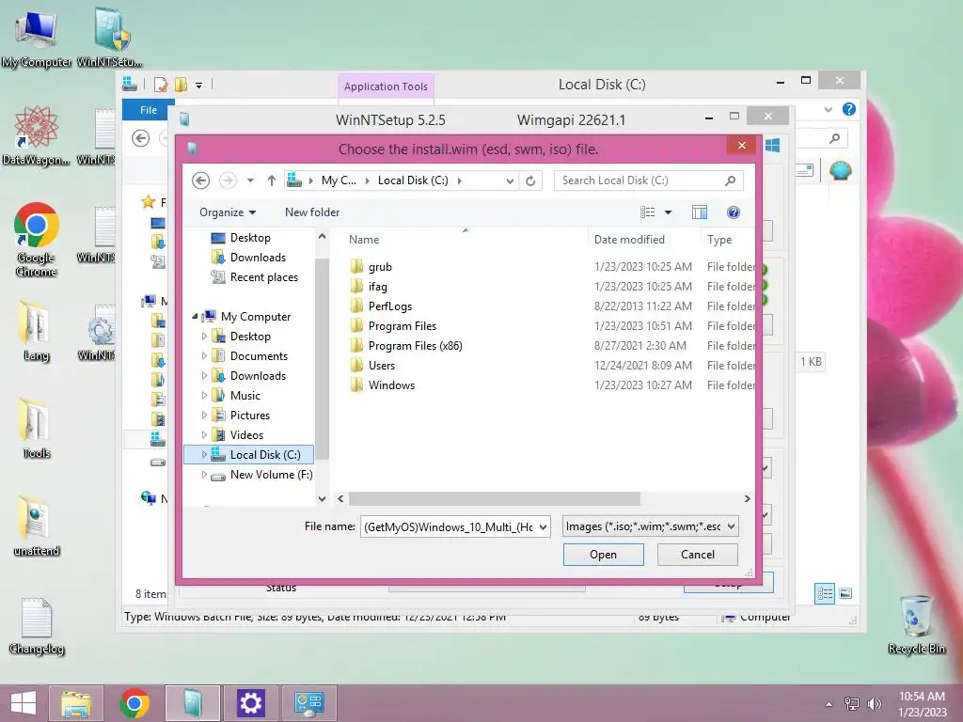Screen dimensions: 963x722
Task: Select the Program Files folder
Action: point(403,326)
